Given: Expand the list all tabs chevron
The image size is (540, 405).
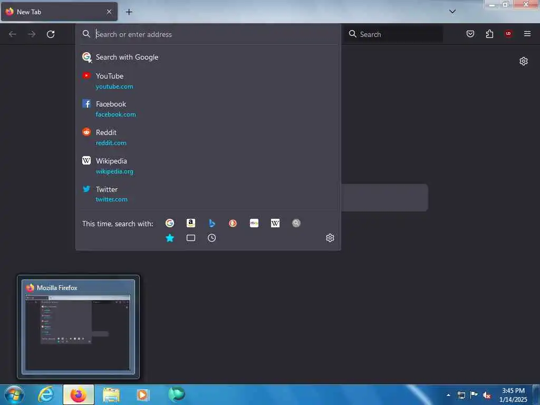Looking at the screenshot, I should pos(452,12).
